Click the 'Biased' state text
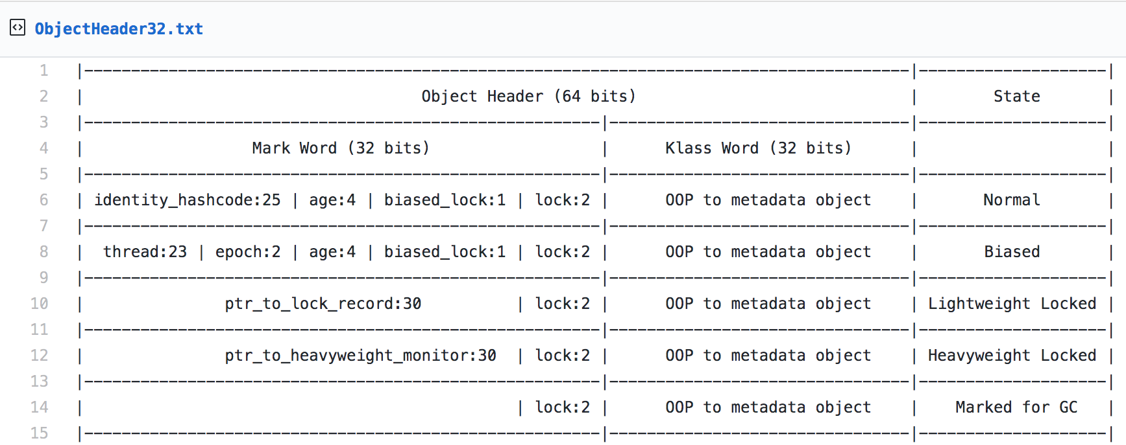The height and width of the screenshot is (445, 1126). [1012, 252]
